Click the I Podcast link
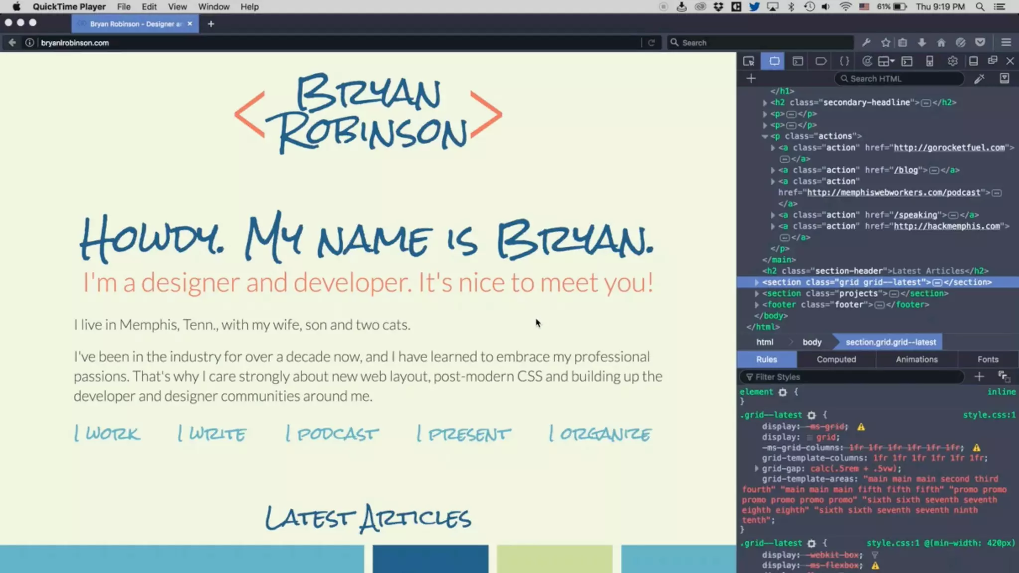The width and height of the screenshot is (1019, 573). [x=332, y=434]
